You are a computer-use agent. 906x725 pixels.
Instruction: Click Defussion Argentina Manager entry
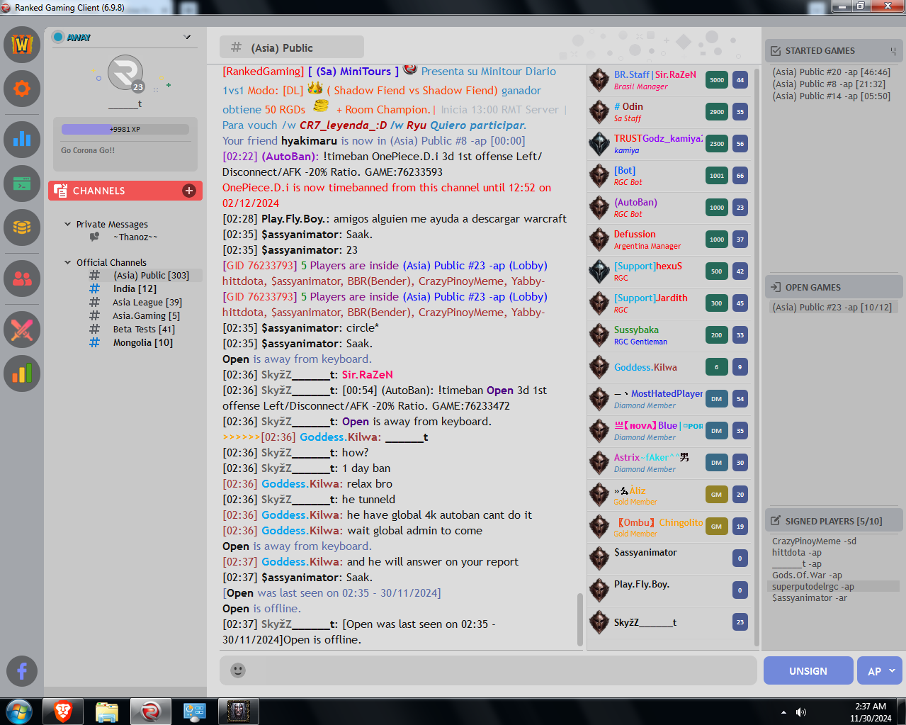click(x=668, y=240)
